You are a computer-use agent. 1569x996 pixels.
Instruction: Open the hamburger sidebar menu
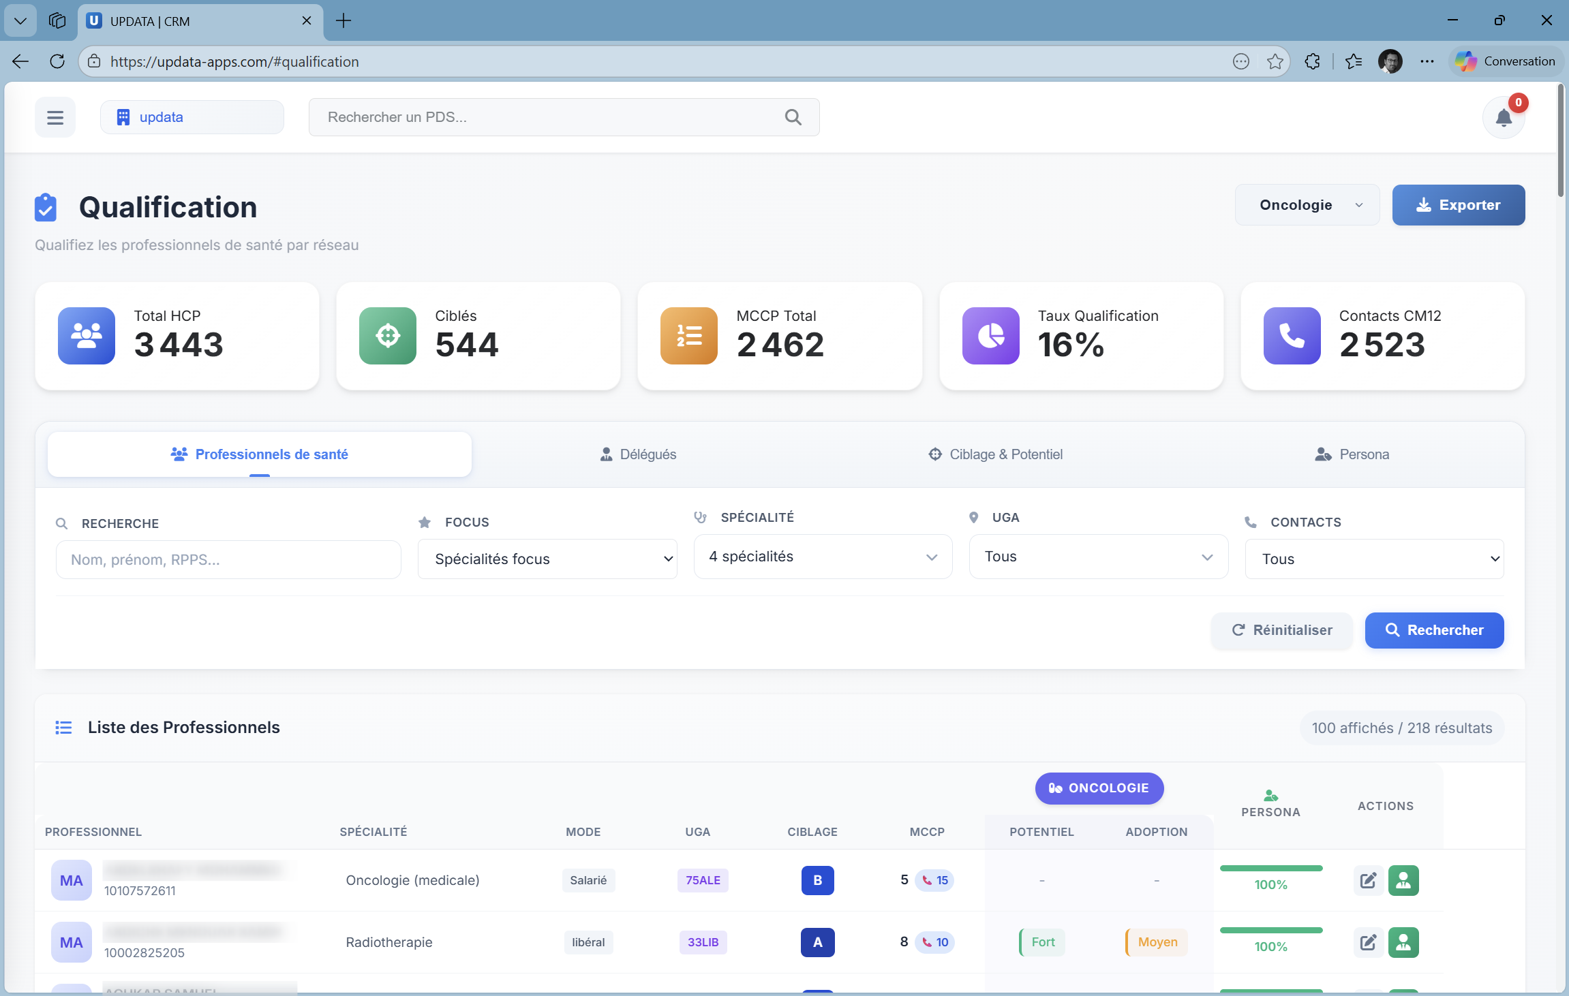click(x=55, y=117)
